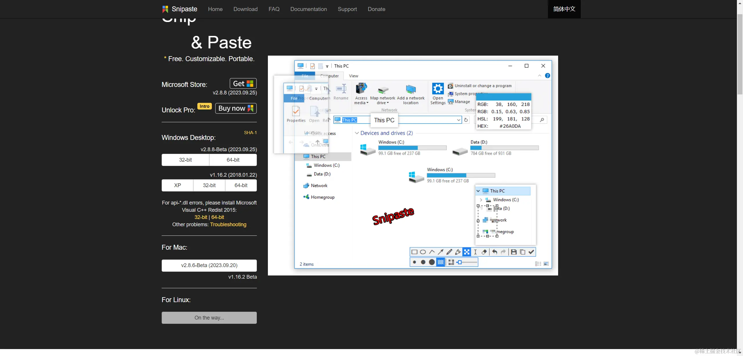The image size is (743, 356).
Task: Expand Windows (C:) chevron in pasted tree snippet
Action: (x=481, y=200)
